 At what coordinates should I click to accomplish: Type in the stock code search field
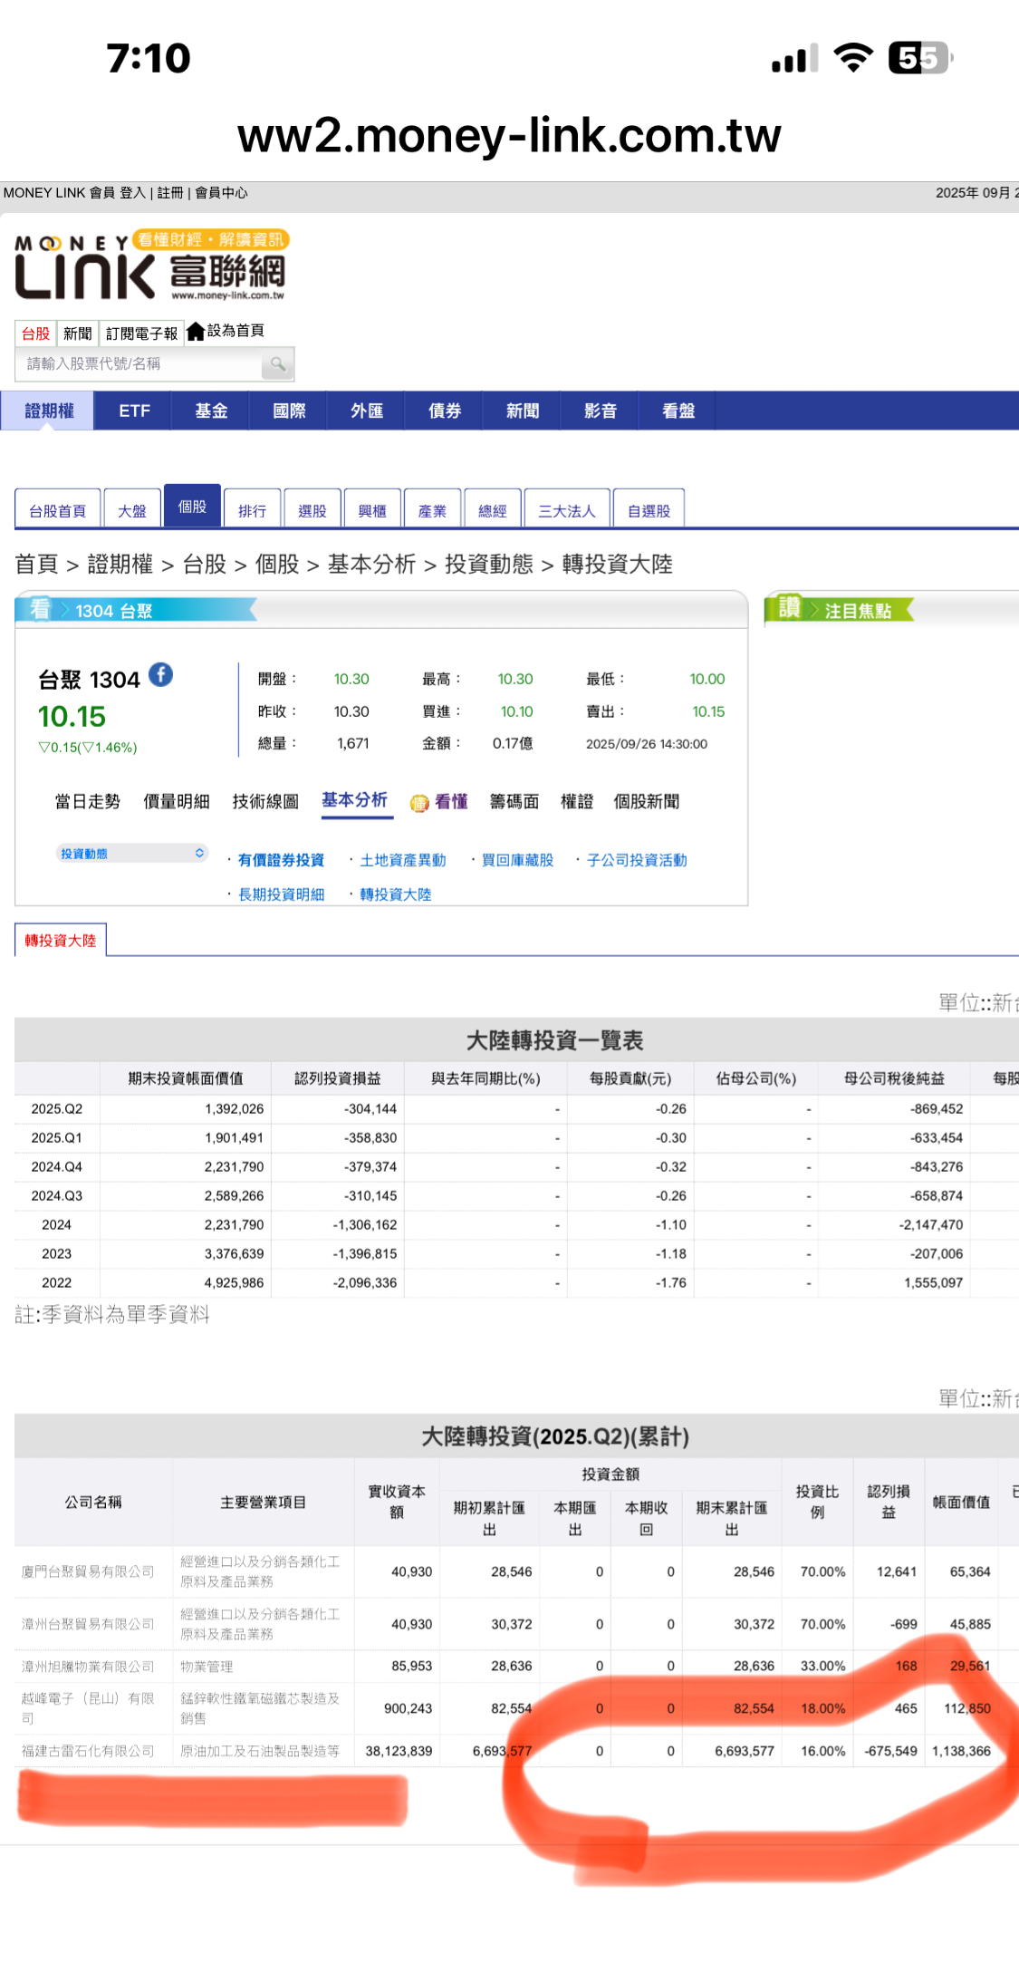point(140,364)
